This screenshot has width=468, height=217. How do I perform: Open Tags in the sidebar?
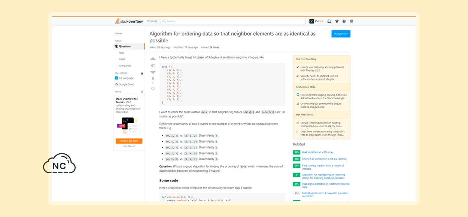121,53
